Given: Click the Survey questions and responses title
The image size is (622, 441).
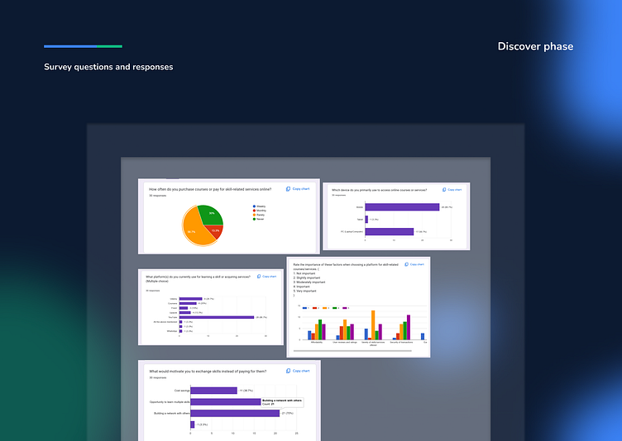Looking at the screenshot, I should point(108,67).
